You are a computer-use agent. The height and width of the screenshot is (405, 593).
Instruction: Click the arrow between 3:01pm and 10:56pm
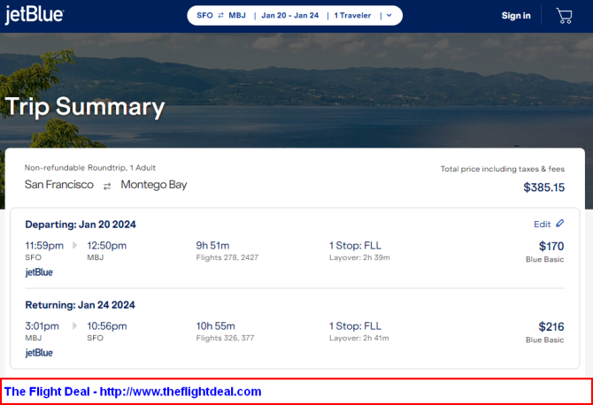point(75,326)
